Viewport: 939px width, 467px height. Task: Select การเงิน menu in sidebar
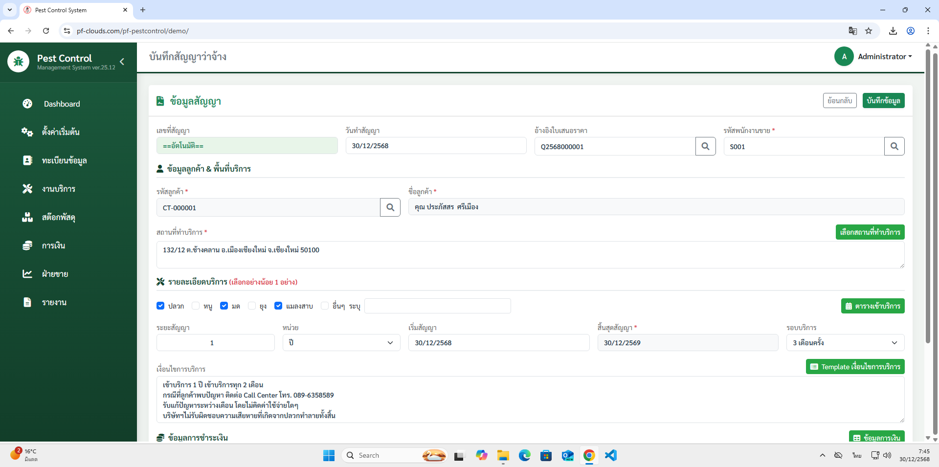[x=53, y=245]
